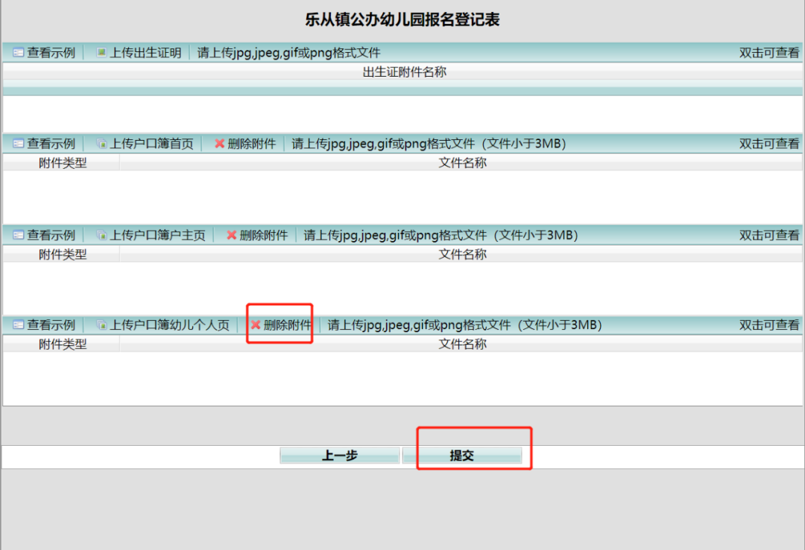Select highlighted row under 出生证附件名称

pyautogui.click(x=402, y=91)
